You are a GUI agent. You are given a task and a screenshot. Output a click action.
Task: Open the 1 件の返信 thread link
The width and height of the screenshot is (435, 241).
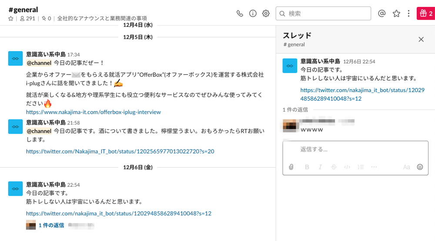(51, 225)
